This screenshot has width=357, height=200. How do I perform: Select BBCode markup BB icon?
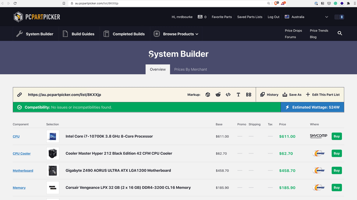coord(249,95)
